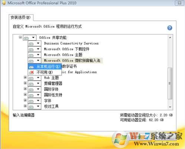Click the 可用驱动器空间 62.20 GB text
The image size is (185, 149).
point(142,120)
